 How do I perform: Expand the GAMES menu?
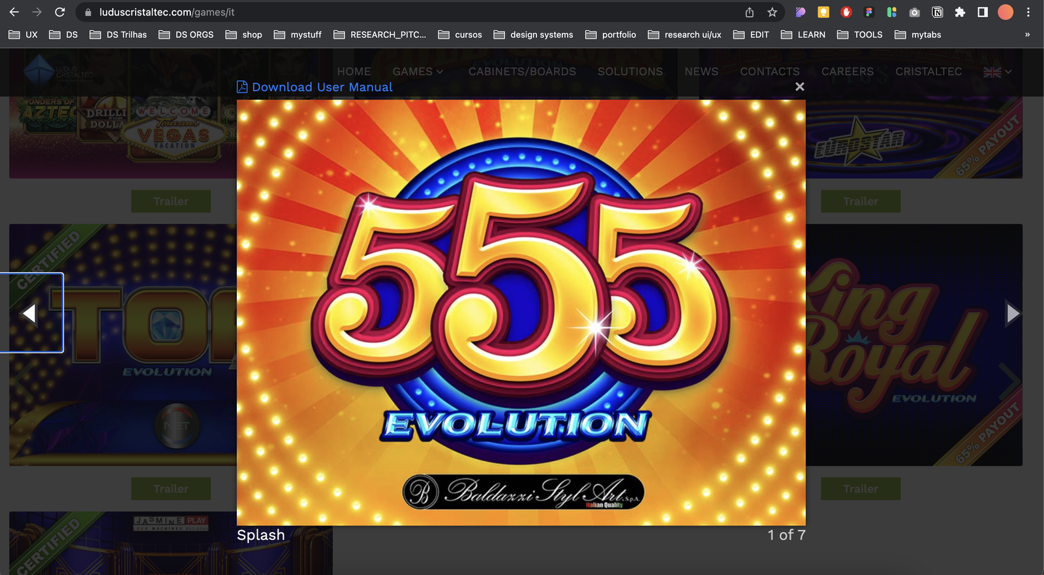(418, 72)
